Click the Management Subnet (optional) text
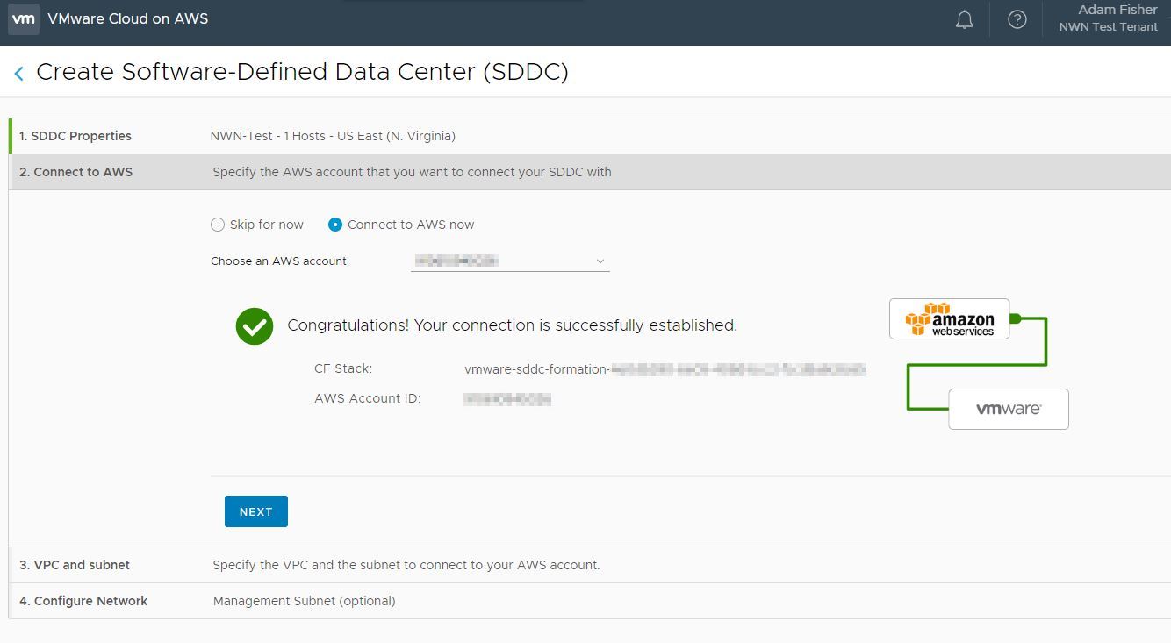 click(x=304, y=601)
